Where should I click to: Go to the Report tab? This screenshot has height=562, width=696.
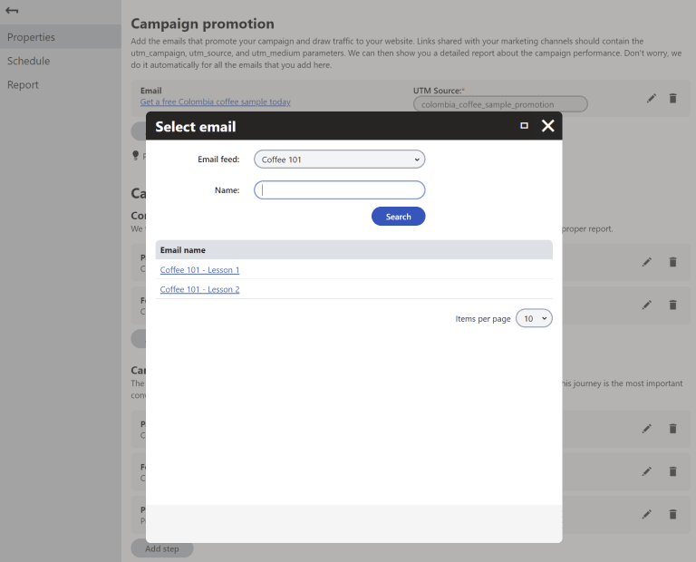23,84
